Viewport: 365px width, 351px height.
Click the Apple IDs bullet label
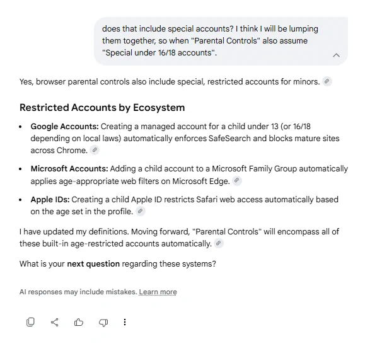(50, 200)
